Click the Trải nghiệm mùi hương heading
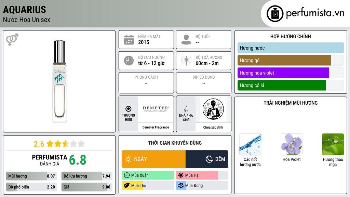The width and height of the screenshot is (350, 197). coord(291,103)
